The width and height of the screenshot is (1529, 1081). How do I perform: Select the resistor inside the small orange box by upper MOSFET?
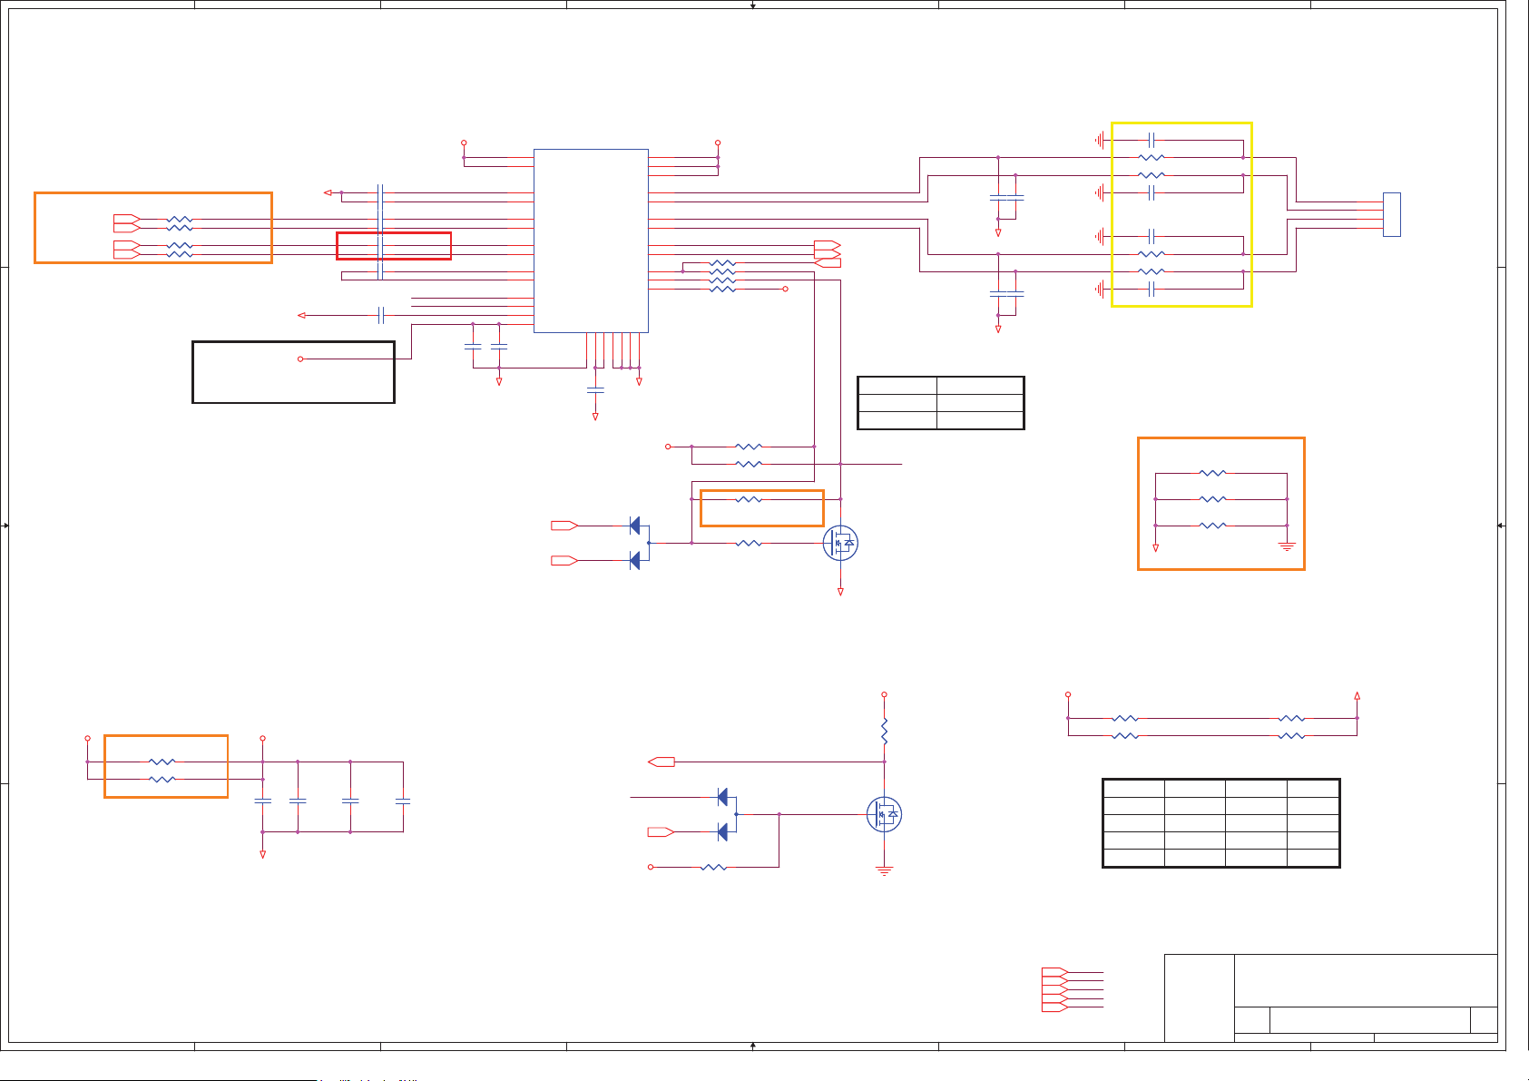(749, 499)
